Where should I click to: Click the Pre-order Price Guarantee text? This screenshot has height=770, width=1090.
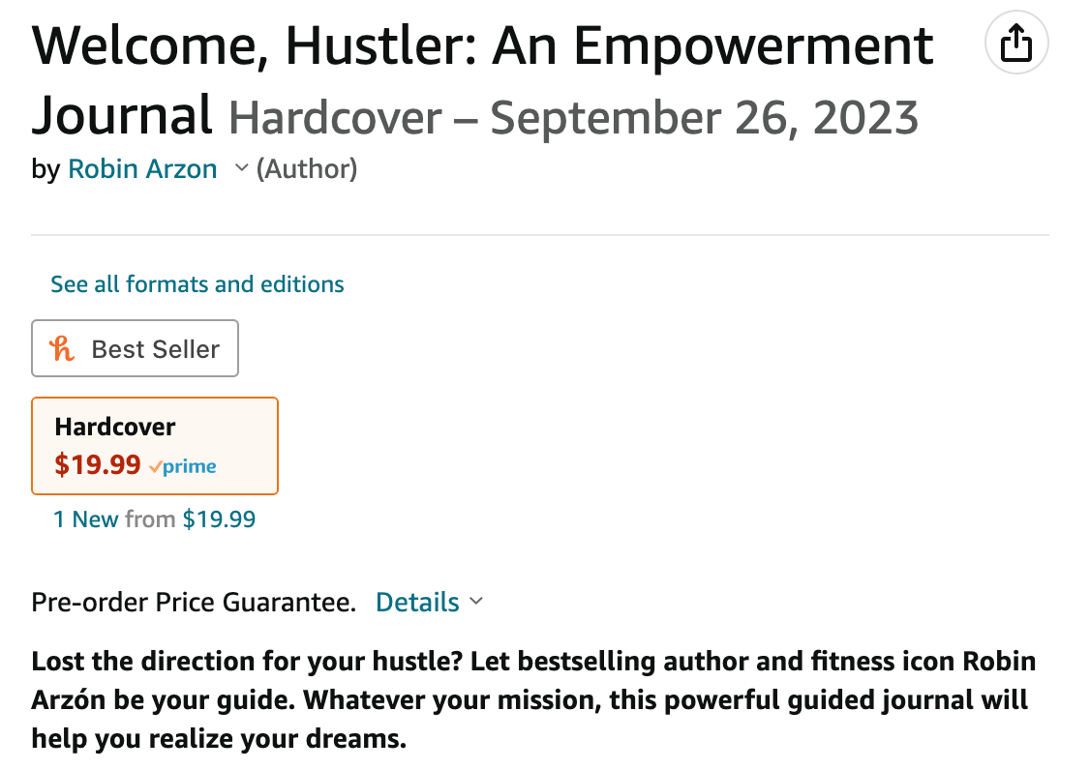[x=194, y=602]
